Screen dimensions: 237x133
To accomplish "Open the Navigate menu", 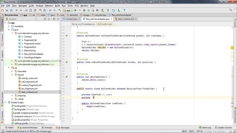I will click(23, 6).
